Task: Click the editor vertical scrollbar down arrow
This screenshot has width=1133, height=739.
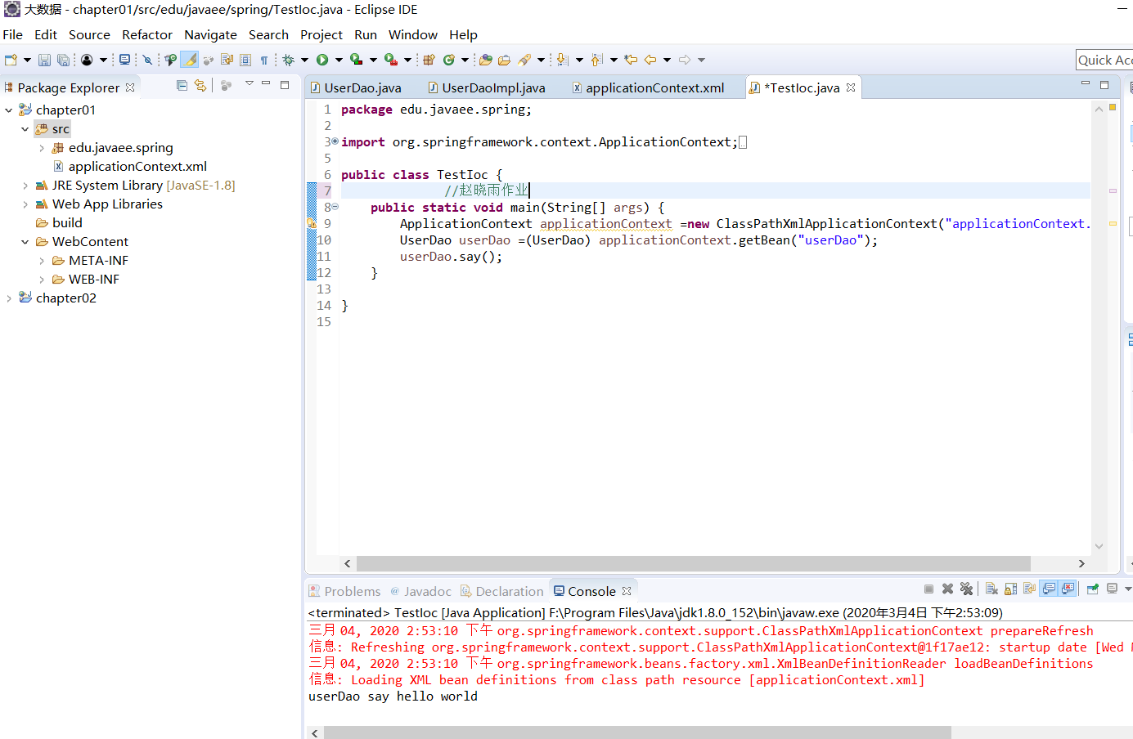Action: (x=1099, y=546)
